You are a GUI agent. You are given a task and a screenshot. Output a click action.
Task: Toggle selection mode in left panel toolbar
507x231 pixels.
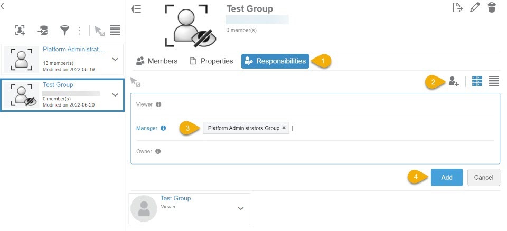99,31
